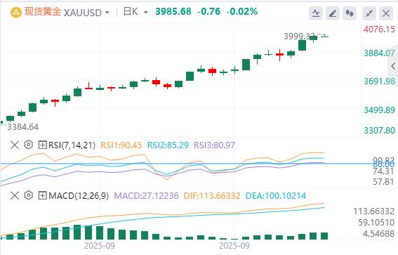Click the RSI(7,14,21) label
398x255 pixels.
pyautogui.click(x=72, y=145)
